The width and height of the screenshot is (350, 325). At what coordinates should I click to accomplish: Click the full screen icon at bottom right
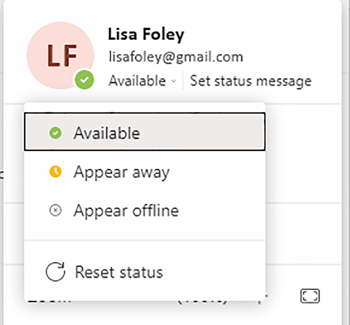[310, 296]
